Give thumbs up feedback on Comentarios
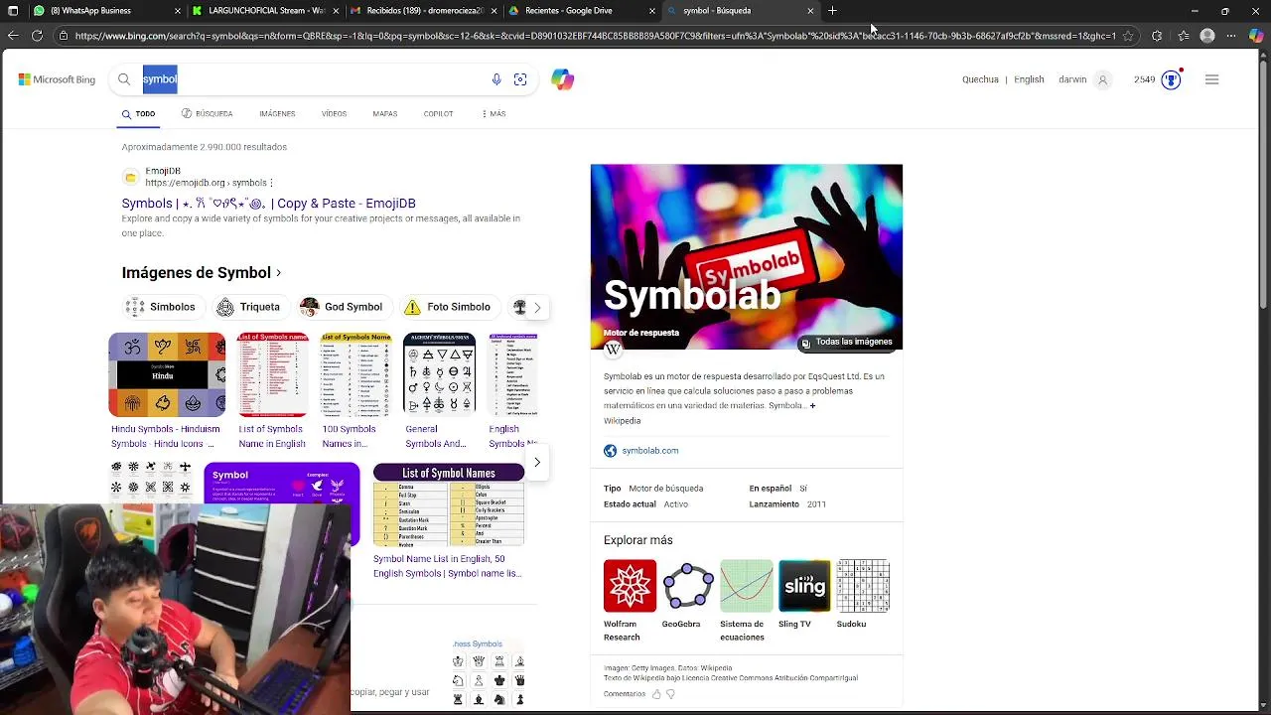Screen dimensions: 1271x715 (x=656, y=694)
